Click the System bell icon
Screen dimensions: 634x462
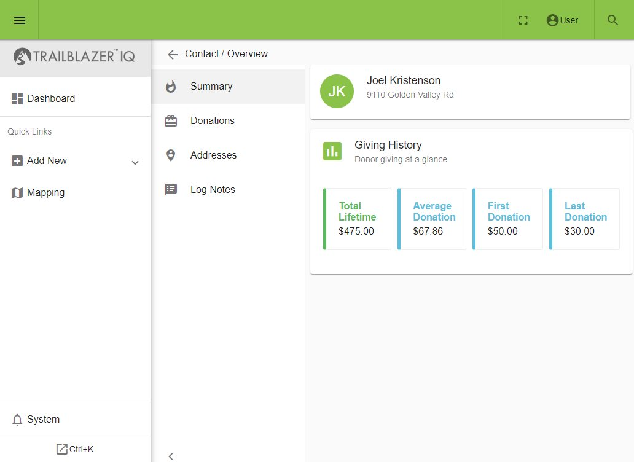pos(17,420)
